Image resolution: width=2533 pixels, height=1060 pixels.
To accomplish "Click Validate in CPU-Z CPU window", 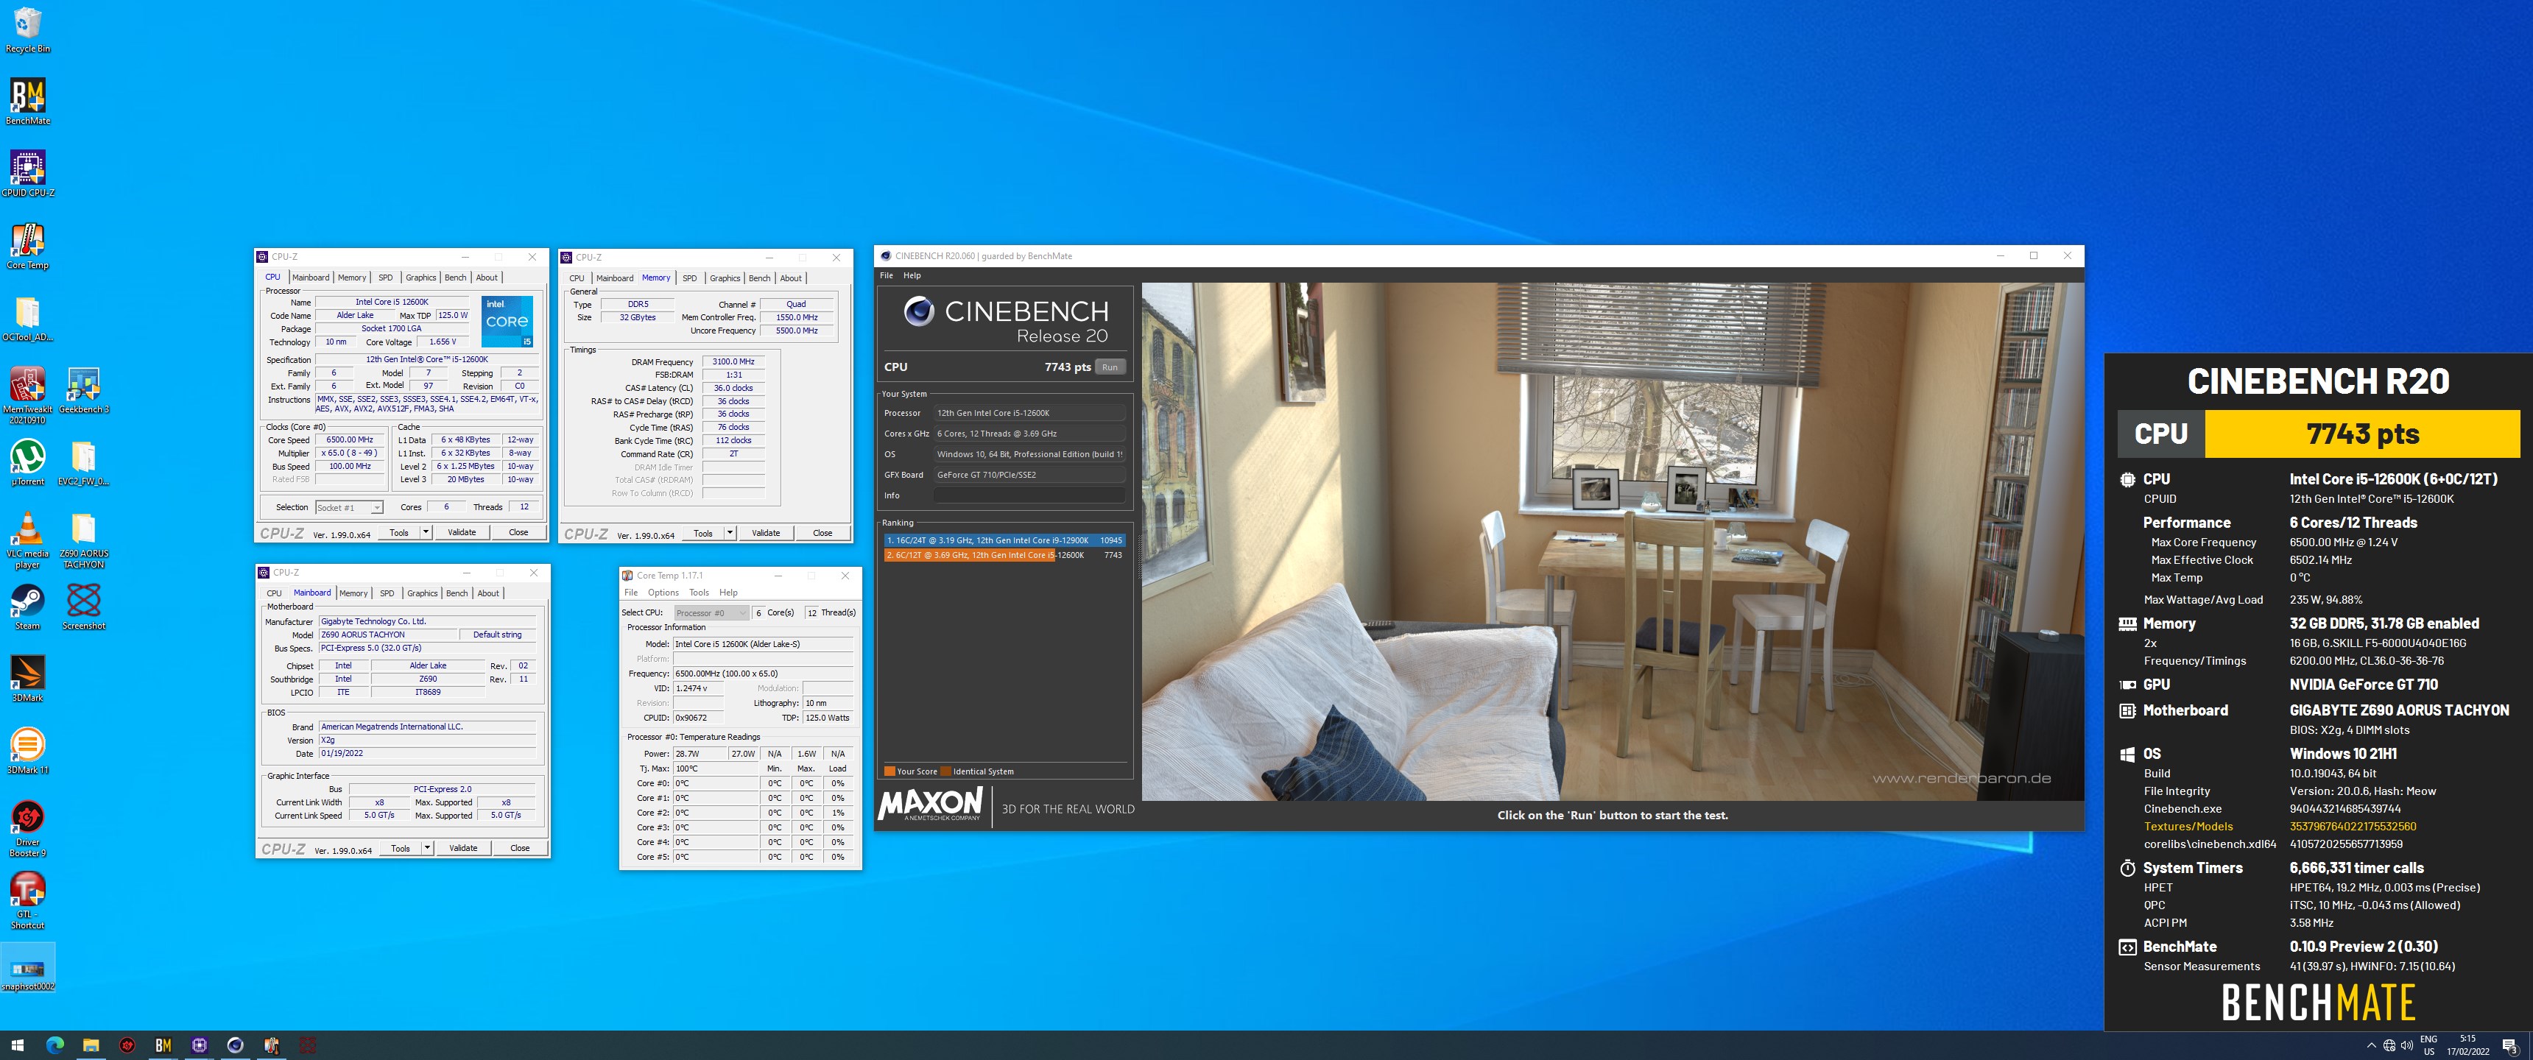I will [461, 533].
